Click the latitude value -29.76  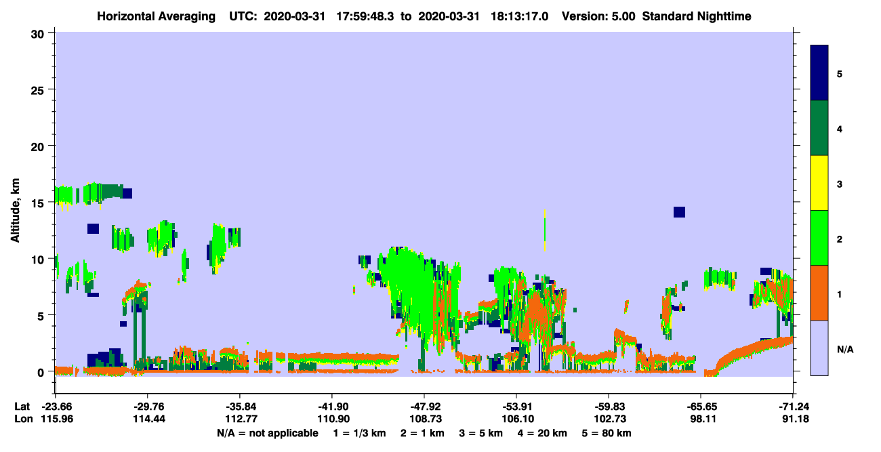(147, 407)
